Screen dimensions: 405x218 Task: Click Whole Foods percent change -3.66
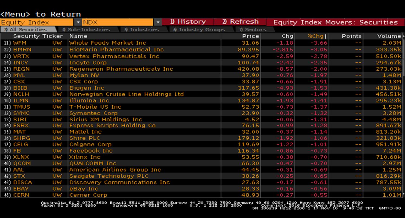[x=319, y=43]
